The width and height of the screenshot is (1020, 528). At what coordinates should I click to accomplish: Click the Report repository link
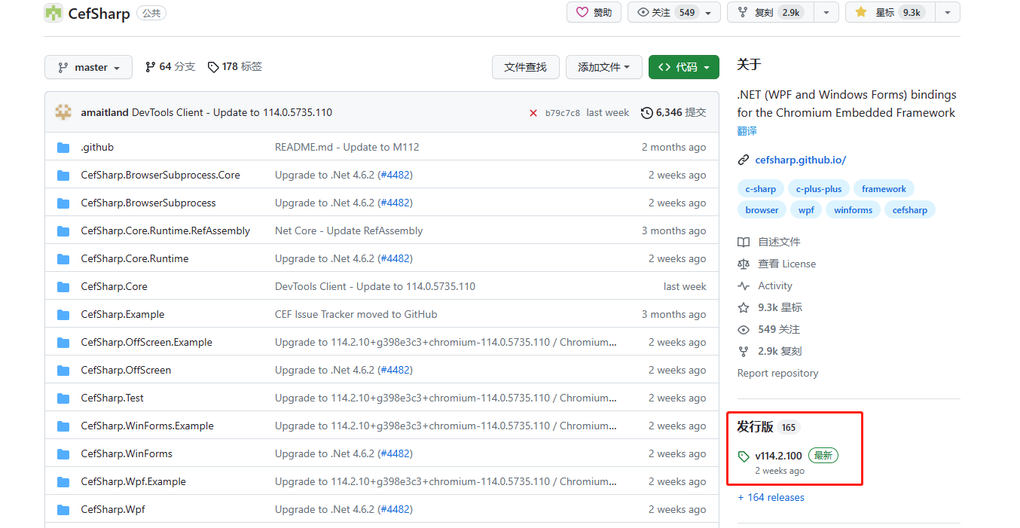[777, 374]
